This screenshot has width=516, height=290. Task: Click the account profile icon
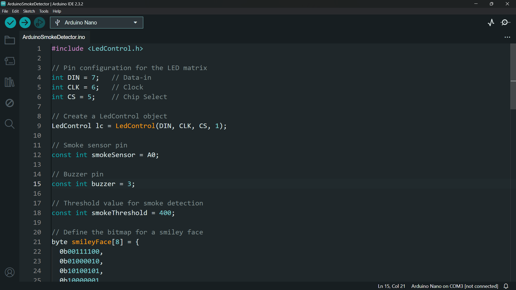pos(10,272)
